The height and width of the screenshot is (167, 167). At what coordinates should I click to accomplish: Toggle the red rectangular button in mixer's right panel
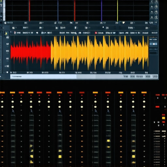(x=157, y=107)
